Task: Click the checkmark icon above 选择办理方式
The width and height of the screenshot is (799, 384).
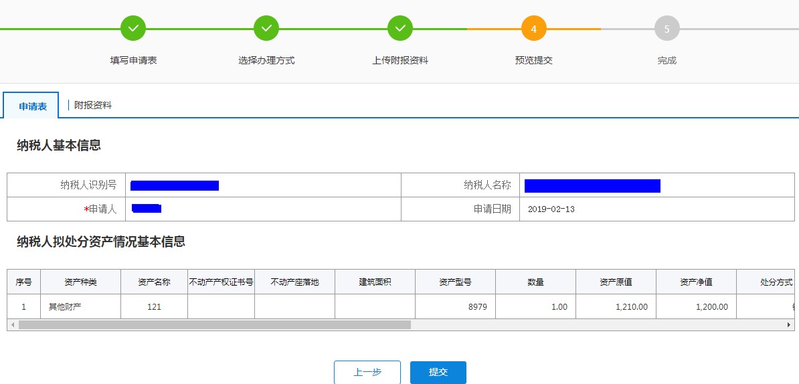Action: [x=266, y=28]
